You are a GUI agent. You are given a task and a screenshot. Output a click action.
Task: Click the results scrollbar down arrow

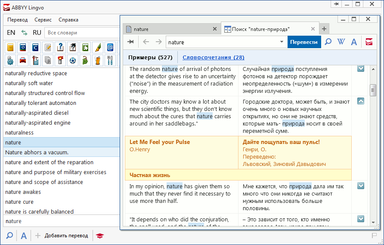click(x=373, y=223)
